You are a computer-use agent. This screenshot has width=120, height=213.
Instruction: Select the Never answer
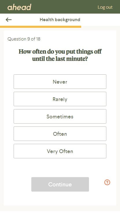pos(60,82)
